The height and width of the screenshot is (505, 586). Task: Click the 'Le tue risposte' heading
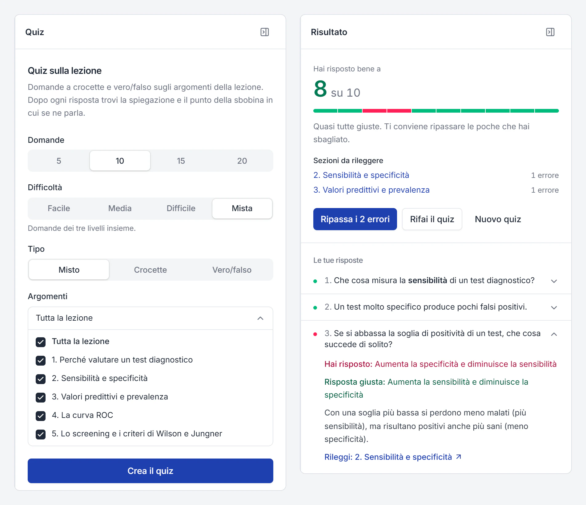338,260
